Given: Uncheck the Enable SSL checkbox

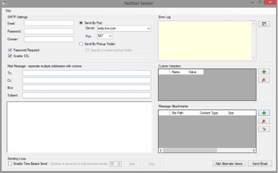Looking at the screenshot, I should click(x=10, y=56).
